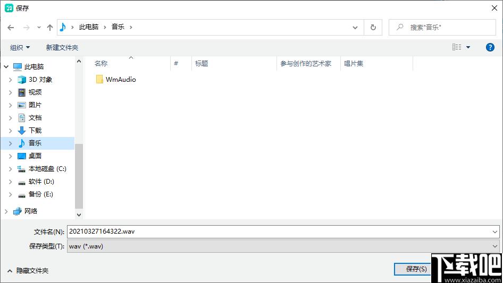Viewport: 503px width, 283px height.
Task: Open the 组织 menu
Action: pos(20,47)
